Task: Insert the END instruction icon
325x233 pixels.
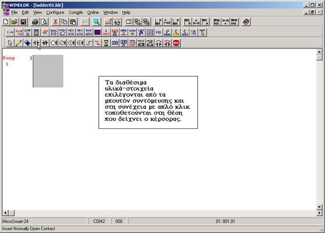Action: coord(176,43)
